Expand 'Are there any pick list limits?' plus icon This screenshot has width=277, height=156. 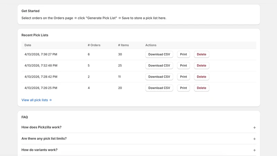[x=254, y=139]
